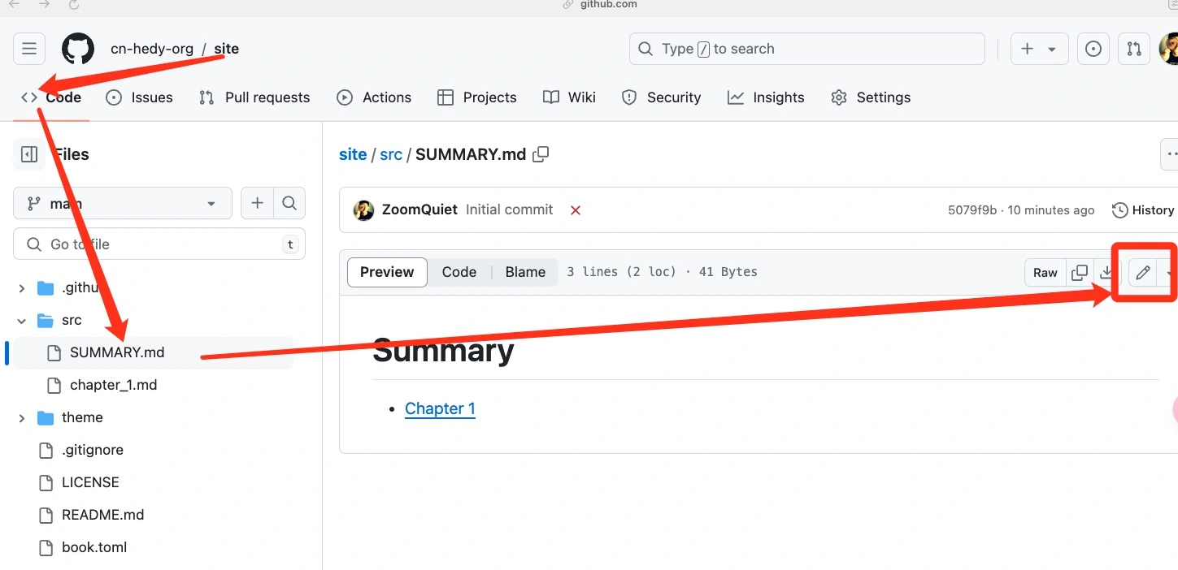Click the GitHub logo home icon
Viewport: 1178px width, 570px height.
[78, 49]
